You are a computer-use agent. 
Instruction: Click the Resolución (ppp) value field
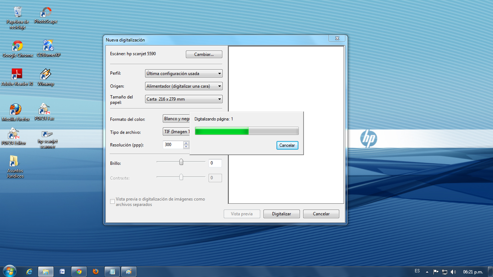pyautogui.click(x=173, y=145)
